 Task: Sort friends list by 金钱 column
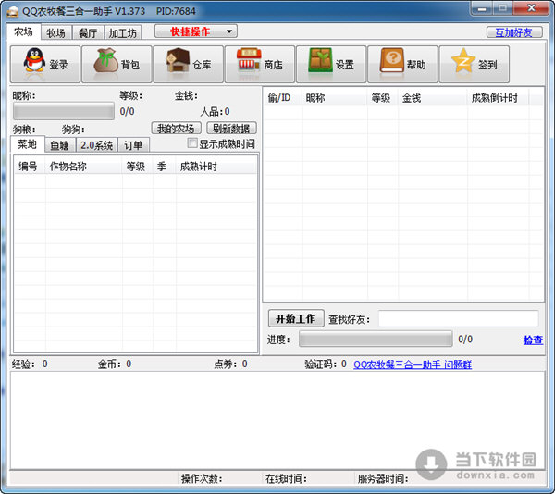tap(433, 97)
